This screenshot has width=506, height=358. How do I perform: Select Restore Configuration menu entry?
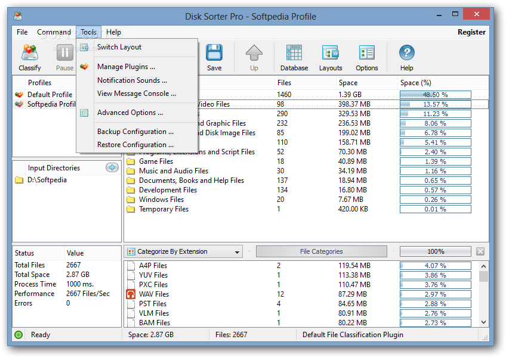(x=137, y=145)
